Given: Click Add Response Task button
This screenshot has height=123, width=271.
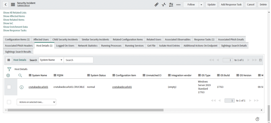Looking at the screenshot, I should (231, 5).
